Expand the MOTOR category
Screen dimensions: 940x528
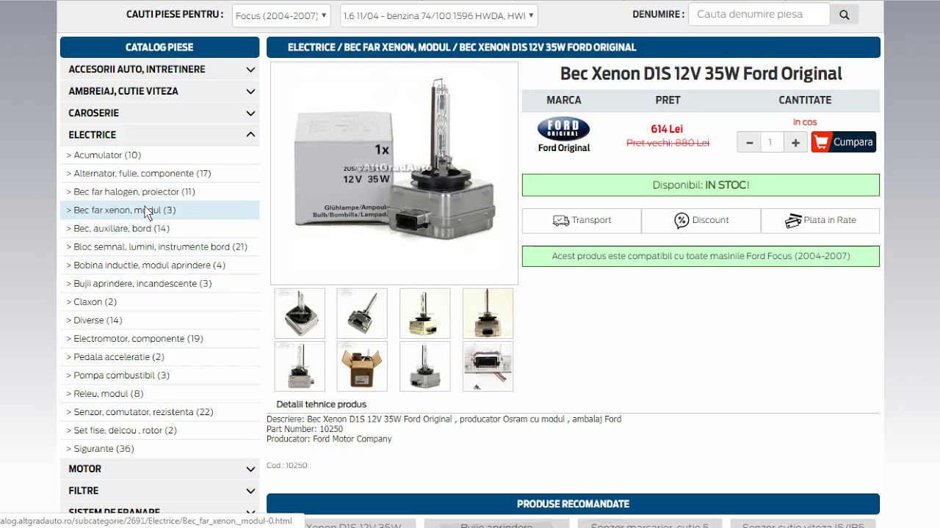(250, 469)
